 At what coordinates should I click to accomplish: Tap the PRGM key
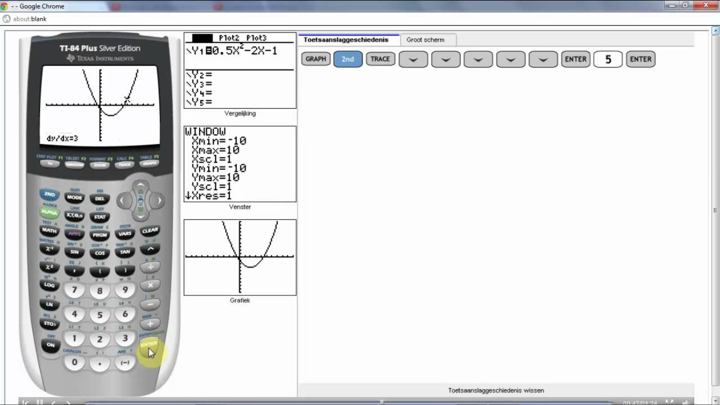coord(100,235)
